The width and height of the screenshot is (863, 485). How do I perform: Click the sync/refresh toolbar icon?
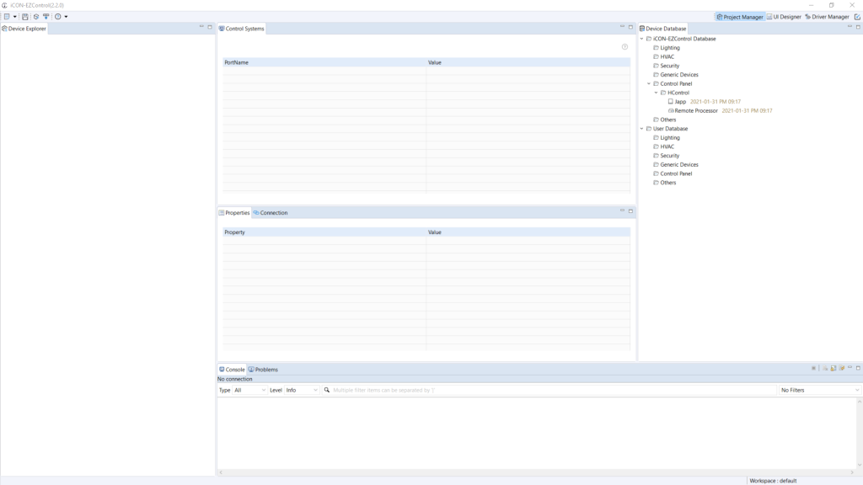click(x=36, y=17)
